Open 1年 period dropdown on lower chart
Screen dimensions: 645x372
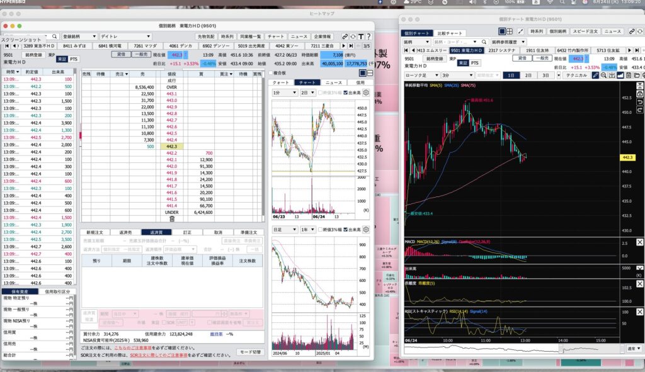[x=307, y=229]
